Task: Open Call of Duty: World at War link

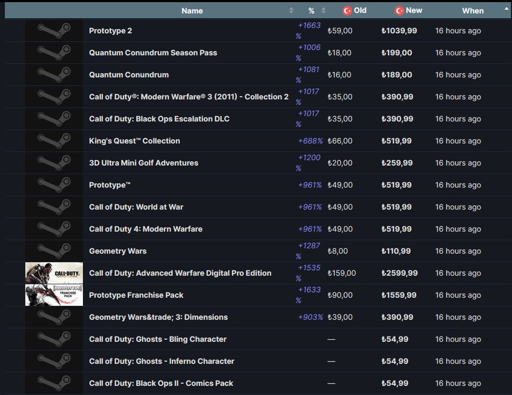Action: (136, 207)
